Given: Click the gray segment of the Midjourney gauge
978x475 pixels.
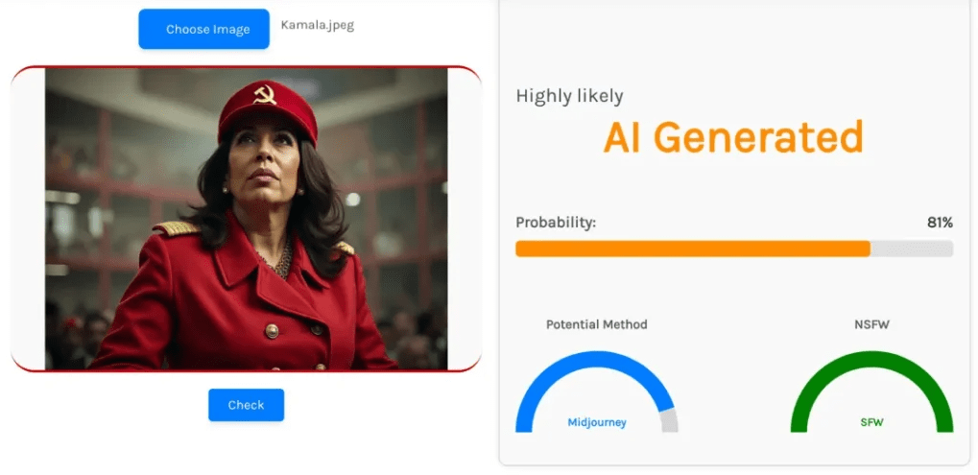Looking at the screenshot, I should pyautogui.click(x=670, y=419).
